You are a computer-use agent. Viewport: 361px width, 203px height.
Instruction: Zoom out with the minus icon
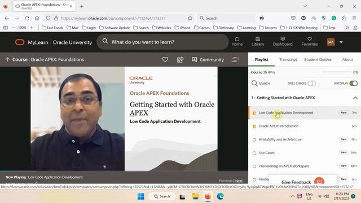pyautogui.click(x=14, y=28)
